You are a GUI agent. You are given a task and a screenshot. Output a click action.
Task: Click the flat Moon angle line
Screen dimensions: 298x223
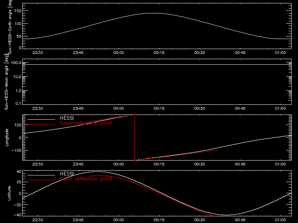157,64
